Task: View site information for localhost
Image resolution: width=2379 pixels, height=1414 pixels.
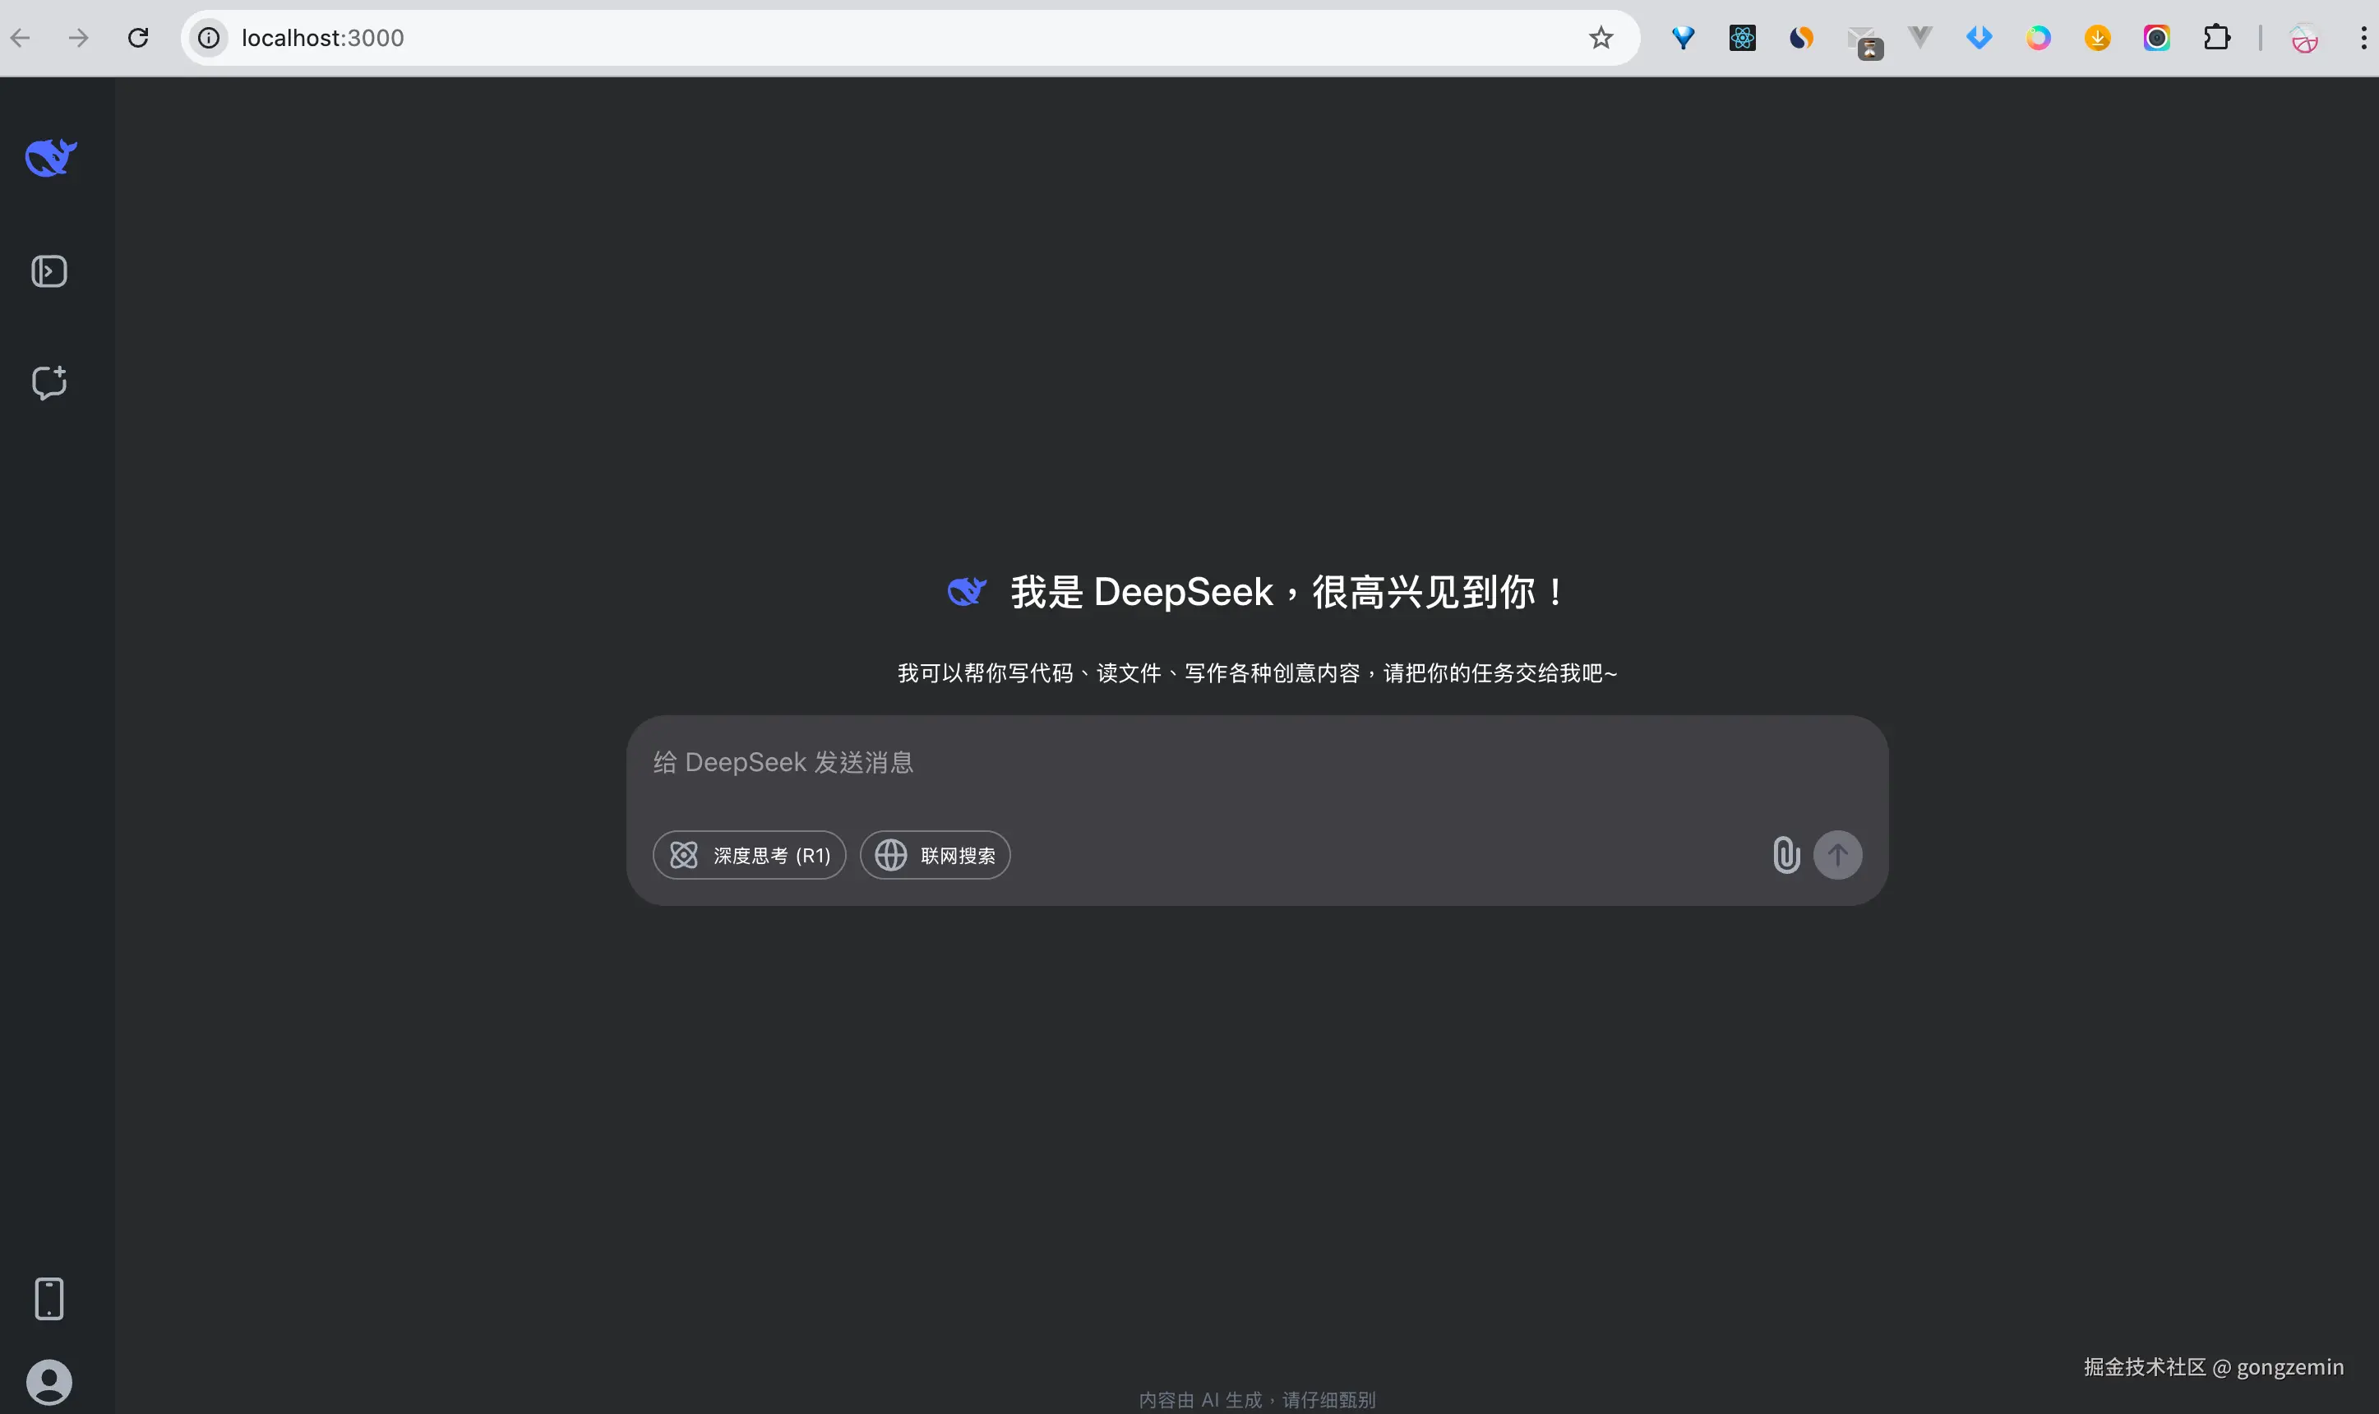Action: click(209, 38)
